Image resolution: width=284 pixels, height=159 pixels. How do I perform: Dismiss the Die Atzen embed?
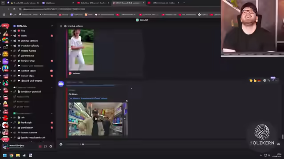(x=131, y=89)
